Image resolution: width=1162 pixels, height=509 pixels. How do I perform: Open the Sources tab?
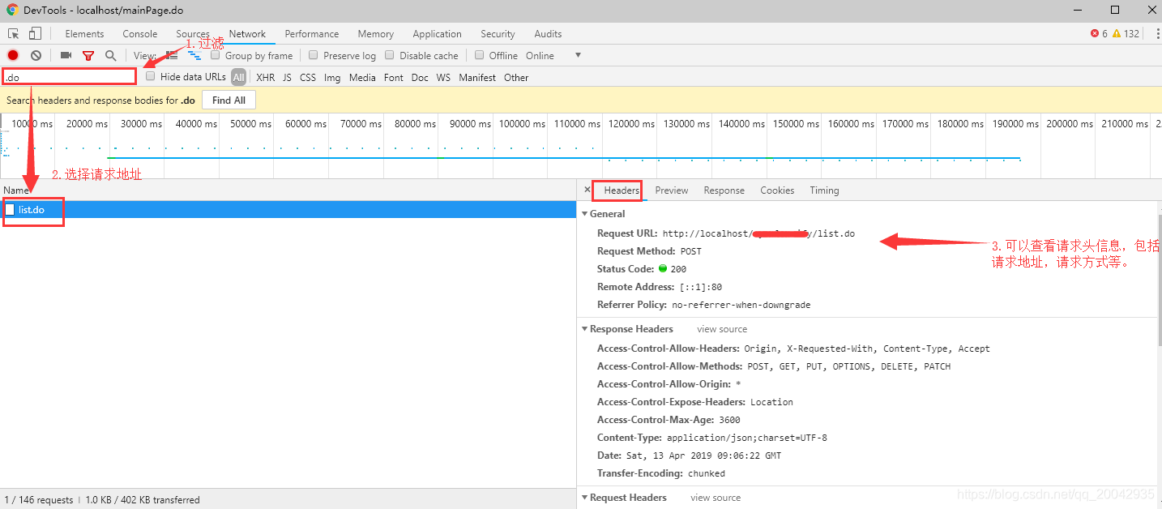(193, 34)
